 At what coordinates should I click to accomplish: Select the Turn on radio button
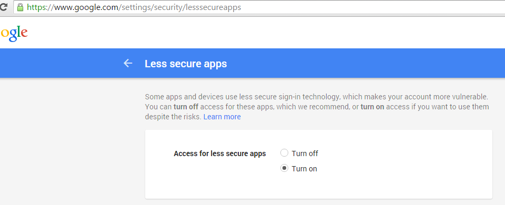[284, 168]
